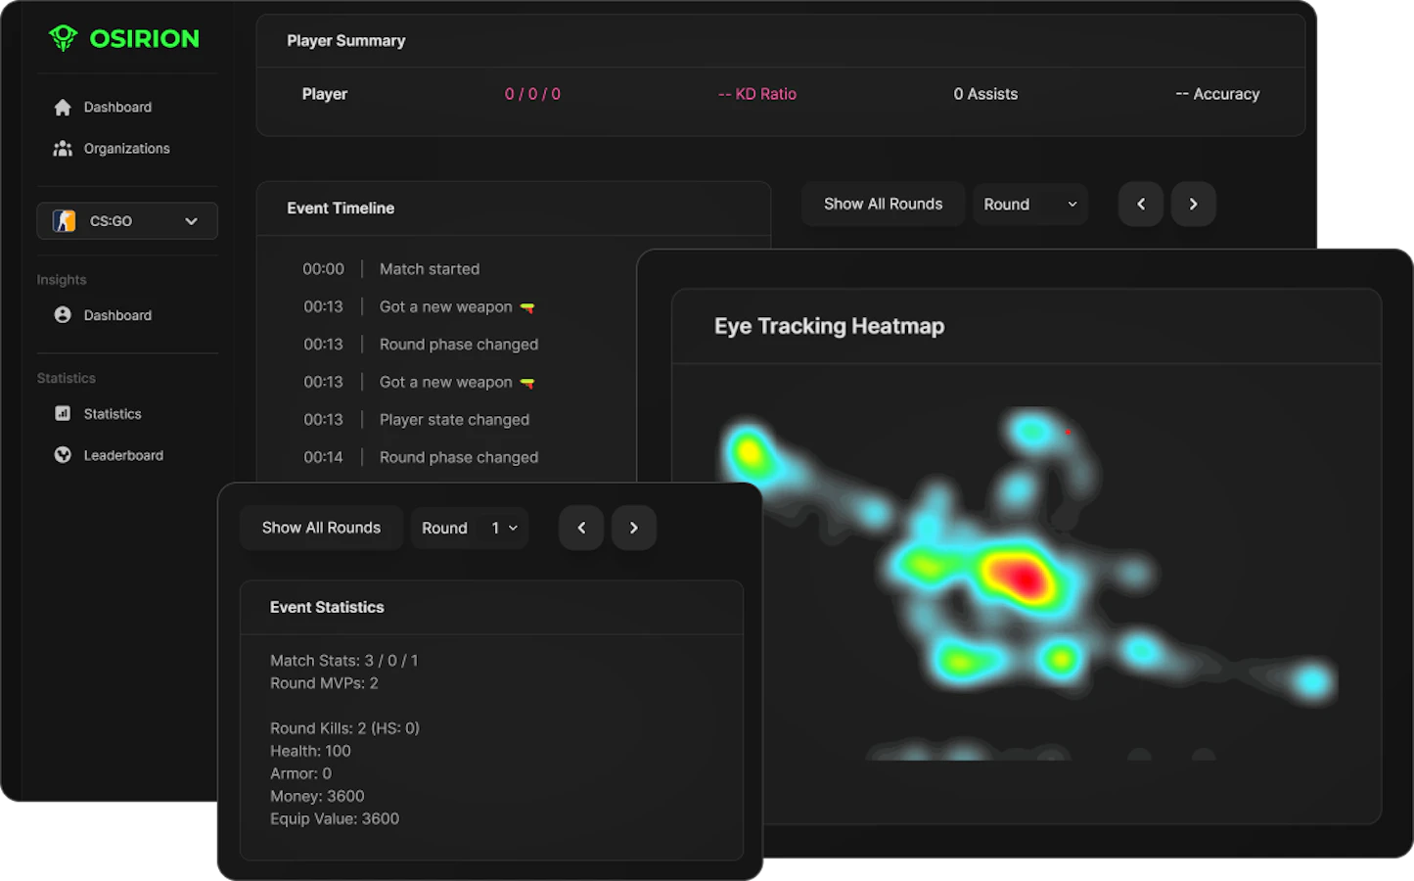
Task: Open the Dashboard home icon in sidebar
Action: coord(63,107)
